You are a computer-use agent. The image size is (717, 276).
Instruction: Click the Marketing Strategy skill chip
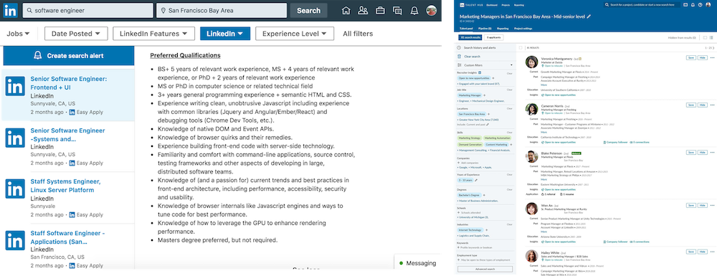[x=470, y=138]
